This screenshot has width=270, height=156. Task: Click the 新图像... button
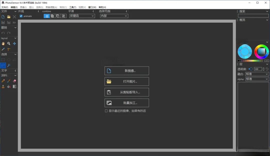tap(127, 71)
